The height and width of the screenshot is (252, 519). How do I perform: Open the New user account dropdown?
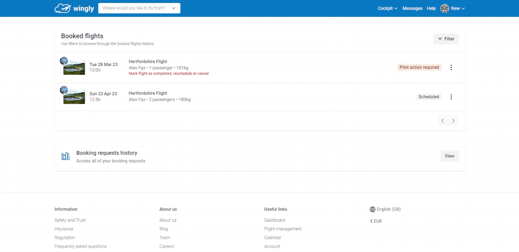(458, 8)
